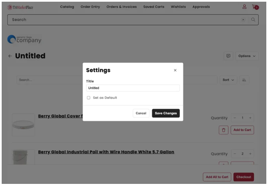Delete the Berry Global Cover item with trash icon

tap(223, 130)
